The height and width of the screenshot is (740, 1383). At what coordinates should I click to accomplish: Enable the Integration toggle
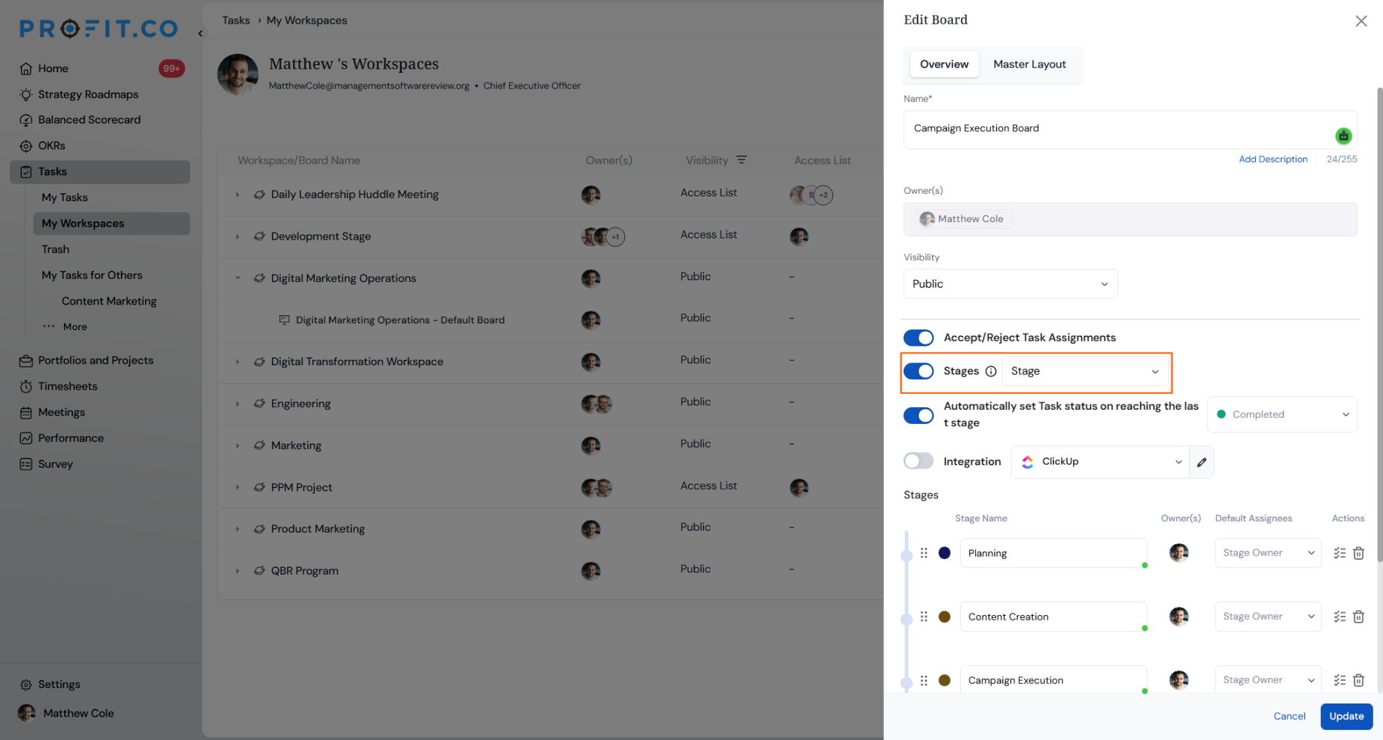[918, 461]
